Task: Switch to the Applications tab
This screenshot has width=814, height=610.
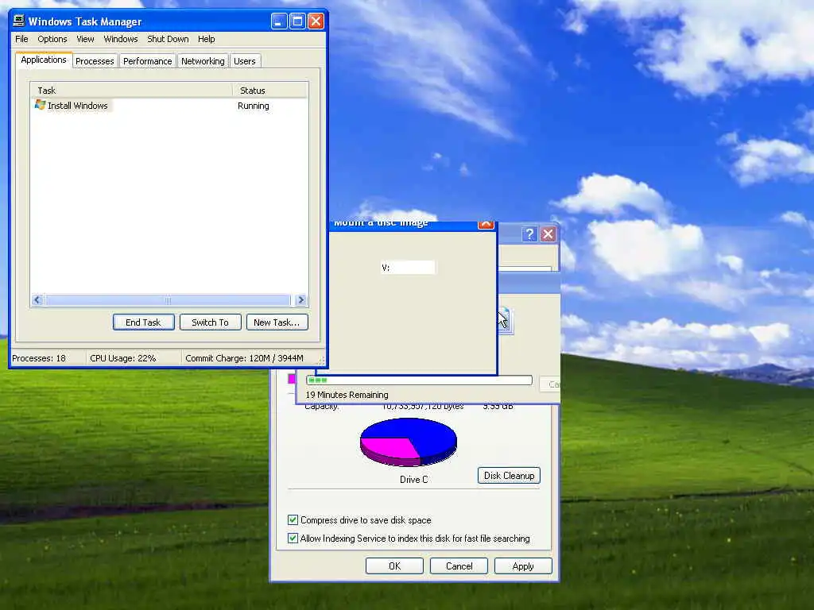Action: tap(44, 60)
